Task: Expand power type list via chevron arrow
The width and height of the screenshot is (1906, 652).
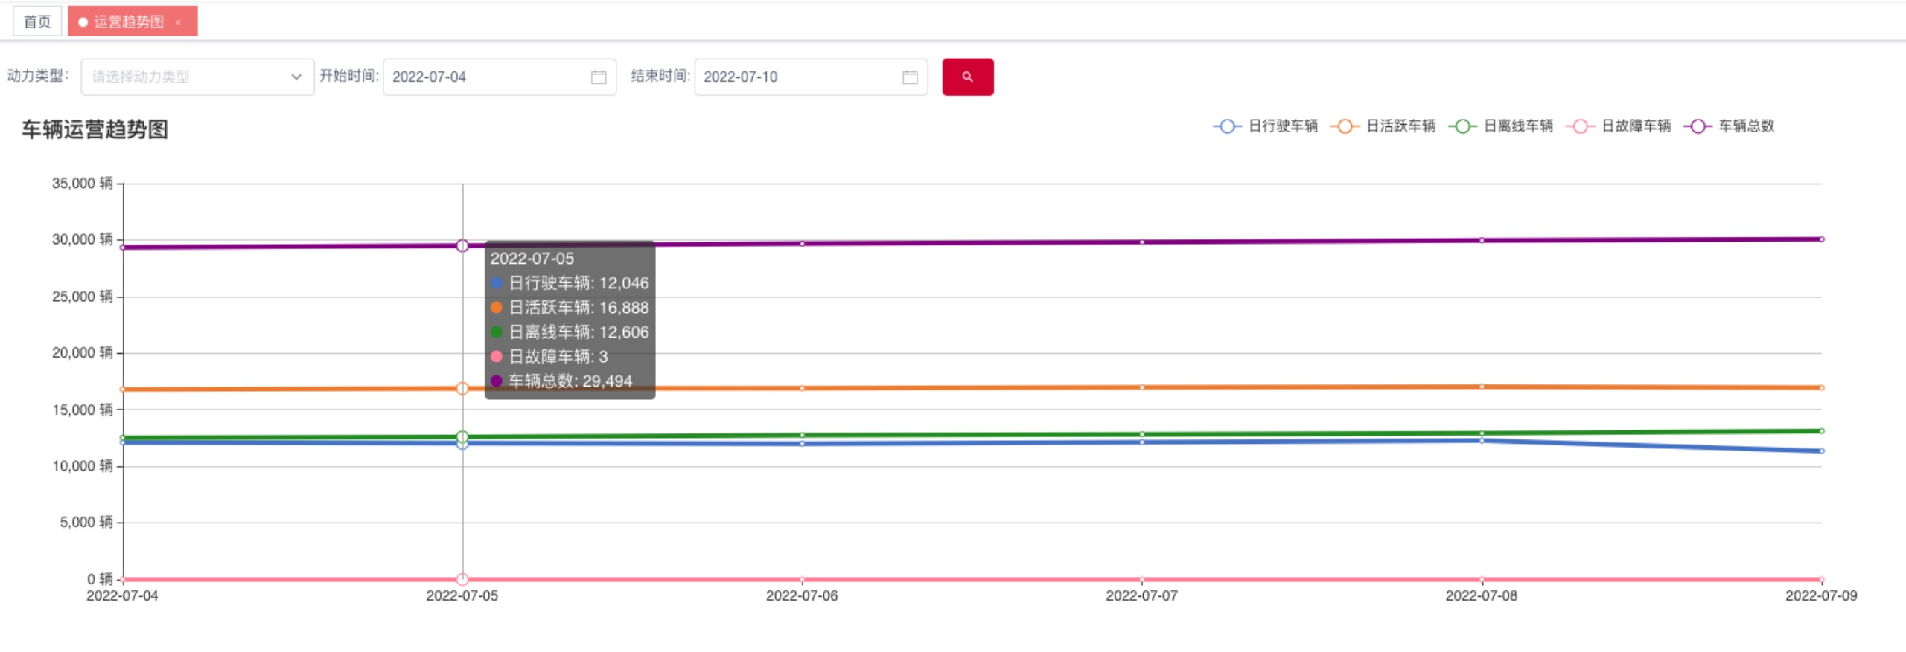Action: coord(296,77)
